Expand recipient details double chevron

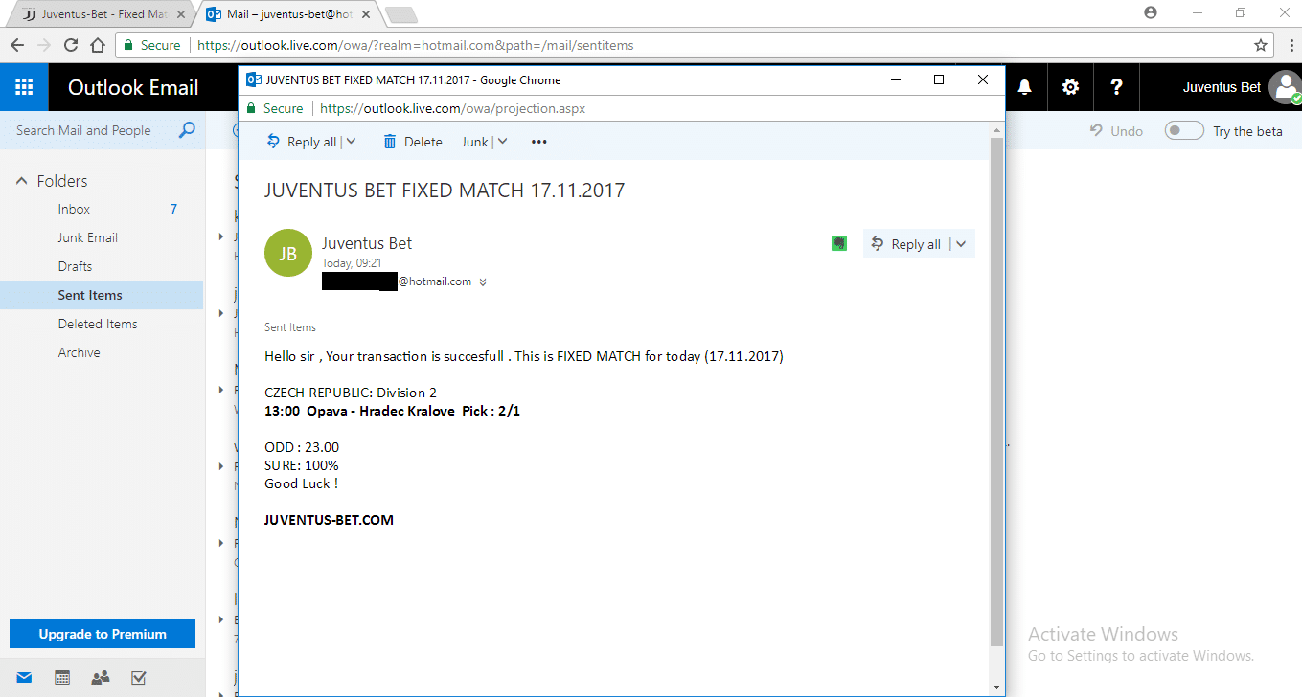click(483, 282)
